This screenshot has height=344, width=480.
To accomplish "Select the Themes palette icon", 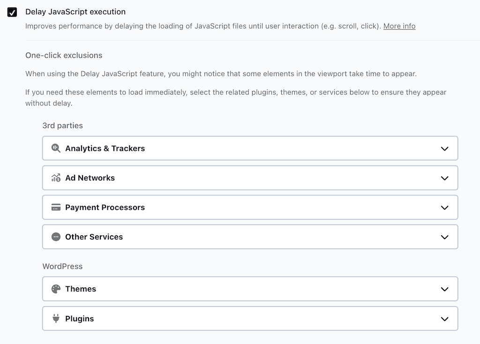I will point(55,289).
